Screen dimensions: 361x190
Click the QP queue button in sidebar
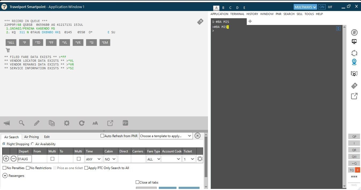(354, 137)
